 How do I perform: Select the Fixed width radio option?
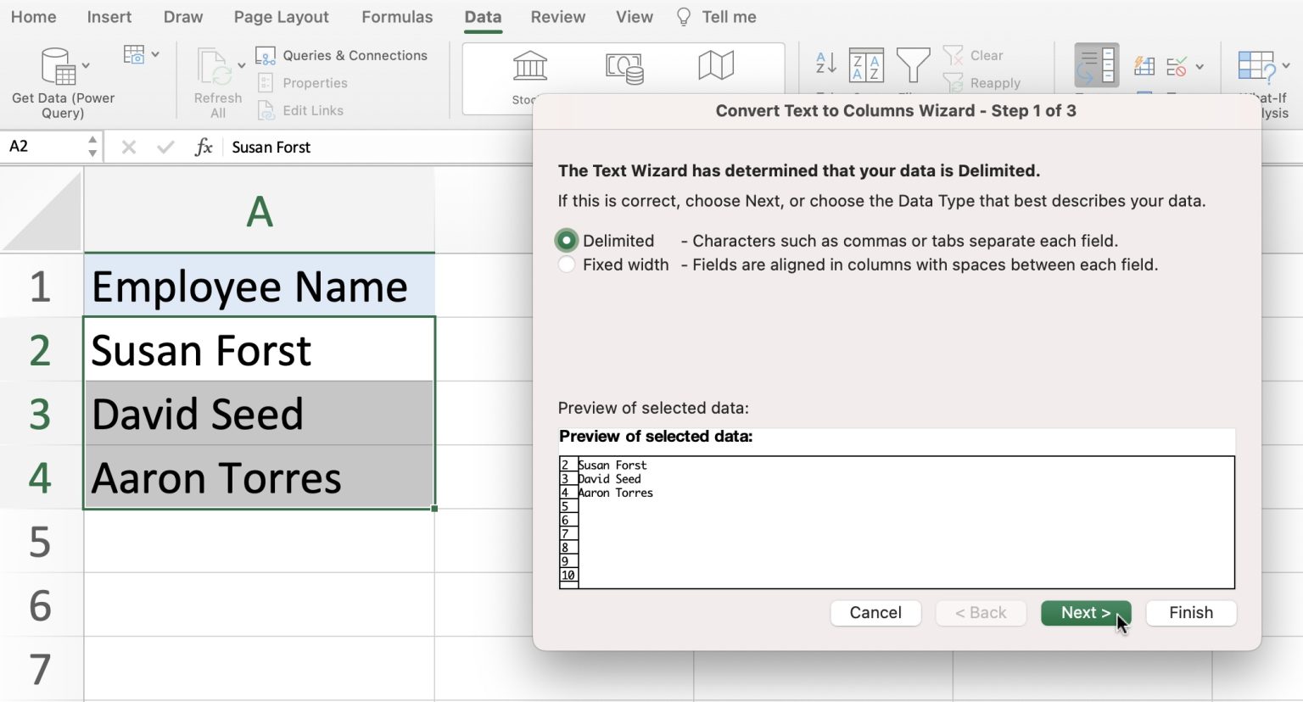tap(567, 265)
